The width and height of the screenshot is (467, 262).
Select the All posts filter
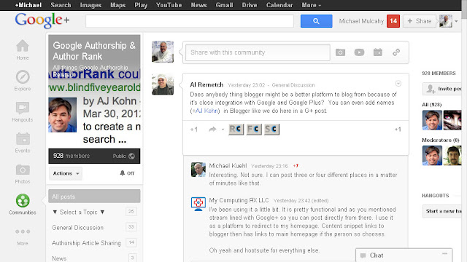click(94, 196)
